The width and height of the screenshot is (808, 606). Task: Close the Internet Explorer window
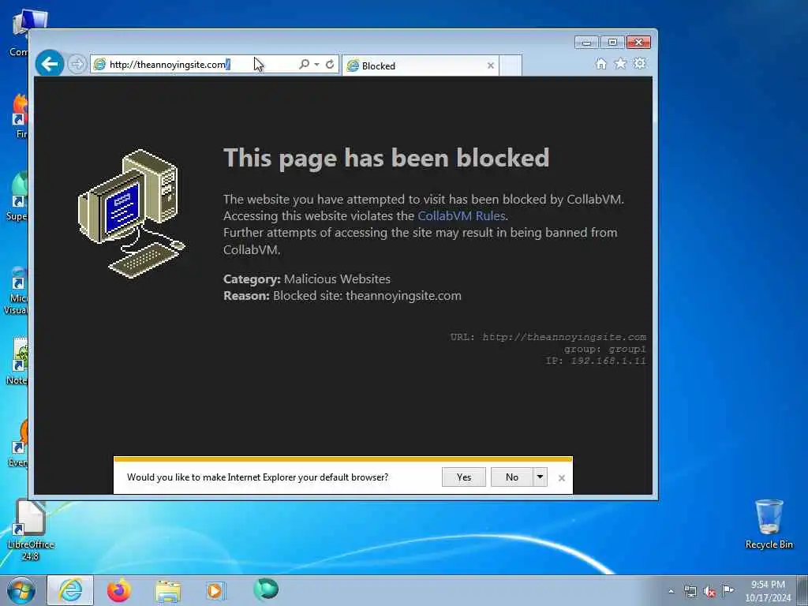pyautogui.click(x=638, y=43)
